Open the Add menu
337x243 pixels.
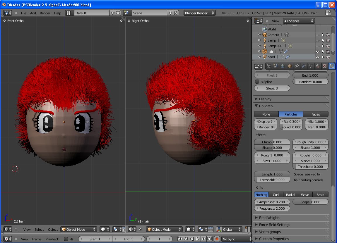33,13
